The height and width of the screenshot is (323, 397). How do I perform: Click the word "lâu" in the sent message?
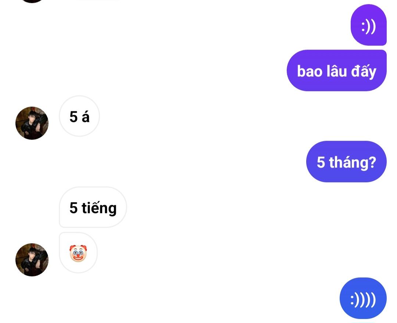(x=337, y=71)
